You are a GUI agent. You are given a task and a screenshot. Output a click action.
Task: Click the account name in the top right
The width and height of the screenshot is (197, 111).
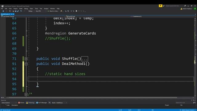pyautogui.click(x=187, y=9)
